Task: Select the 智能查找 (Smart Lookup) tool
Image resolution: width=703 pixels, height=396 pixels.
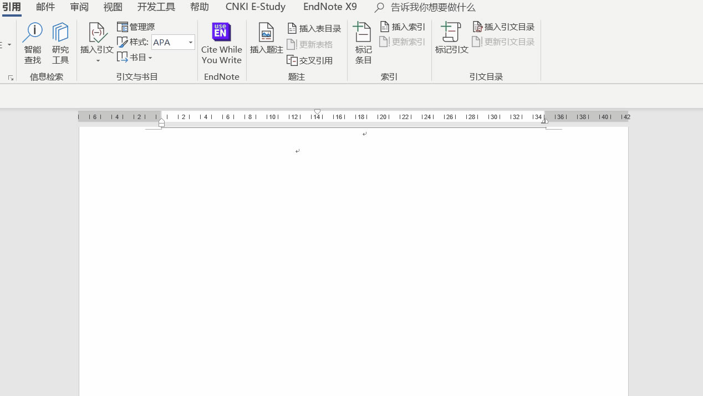Action: (x=32, y=44)
